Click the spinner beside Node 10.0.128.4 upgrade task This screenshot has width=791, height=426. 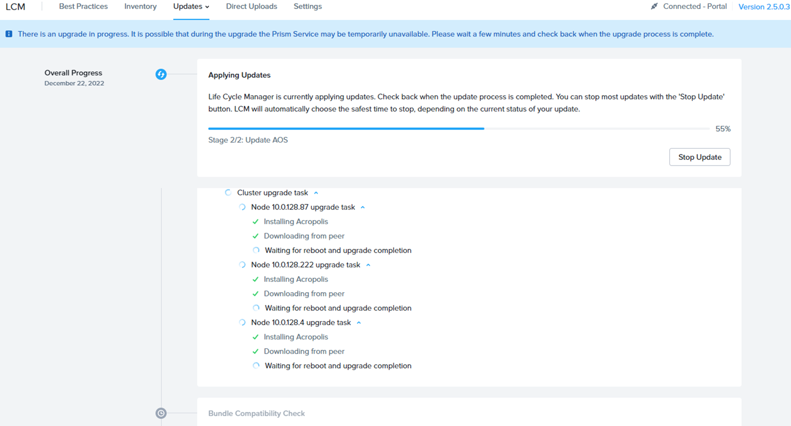pos(242,323)
